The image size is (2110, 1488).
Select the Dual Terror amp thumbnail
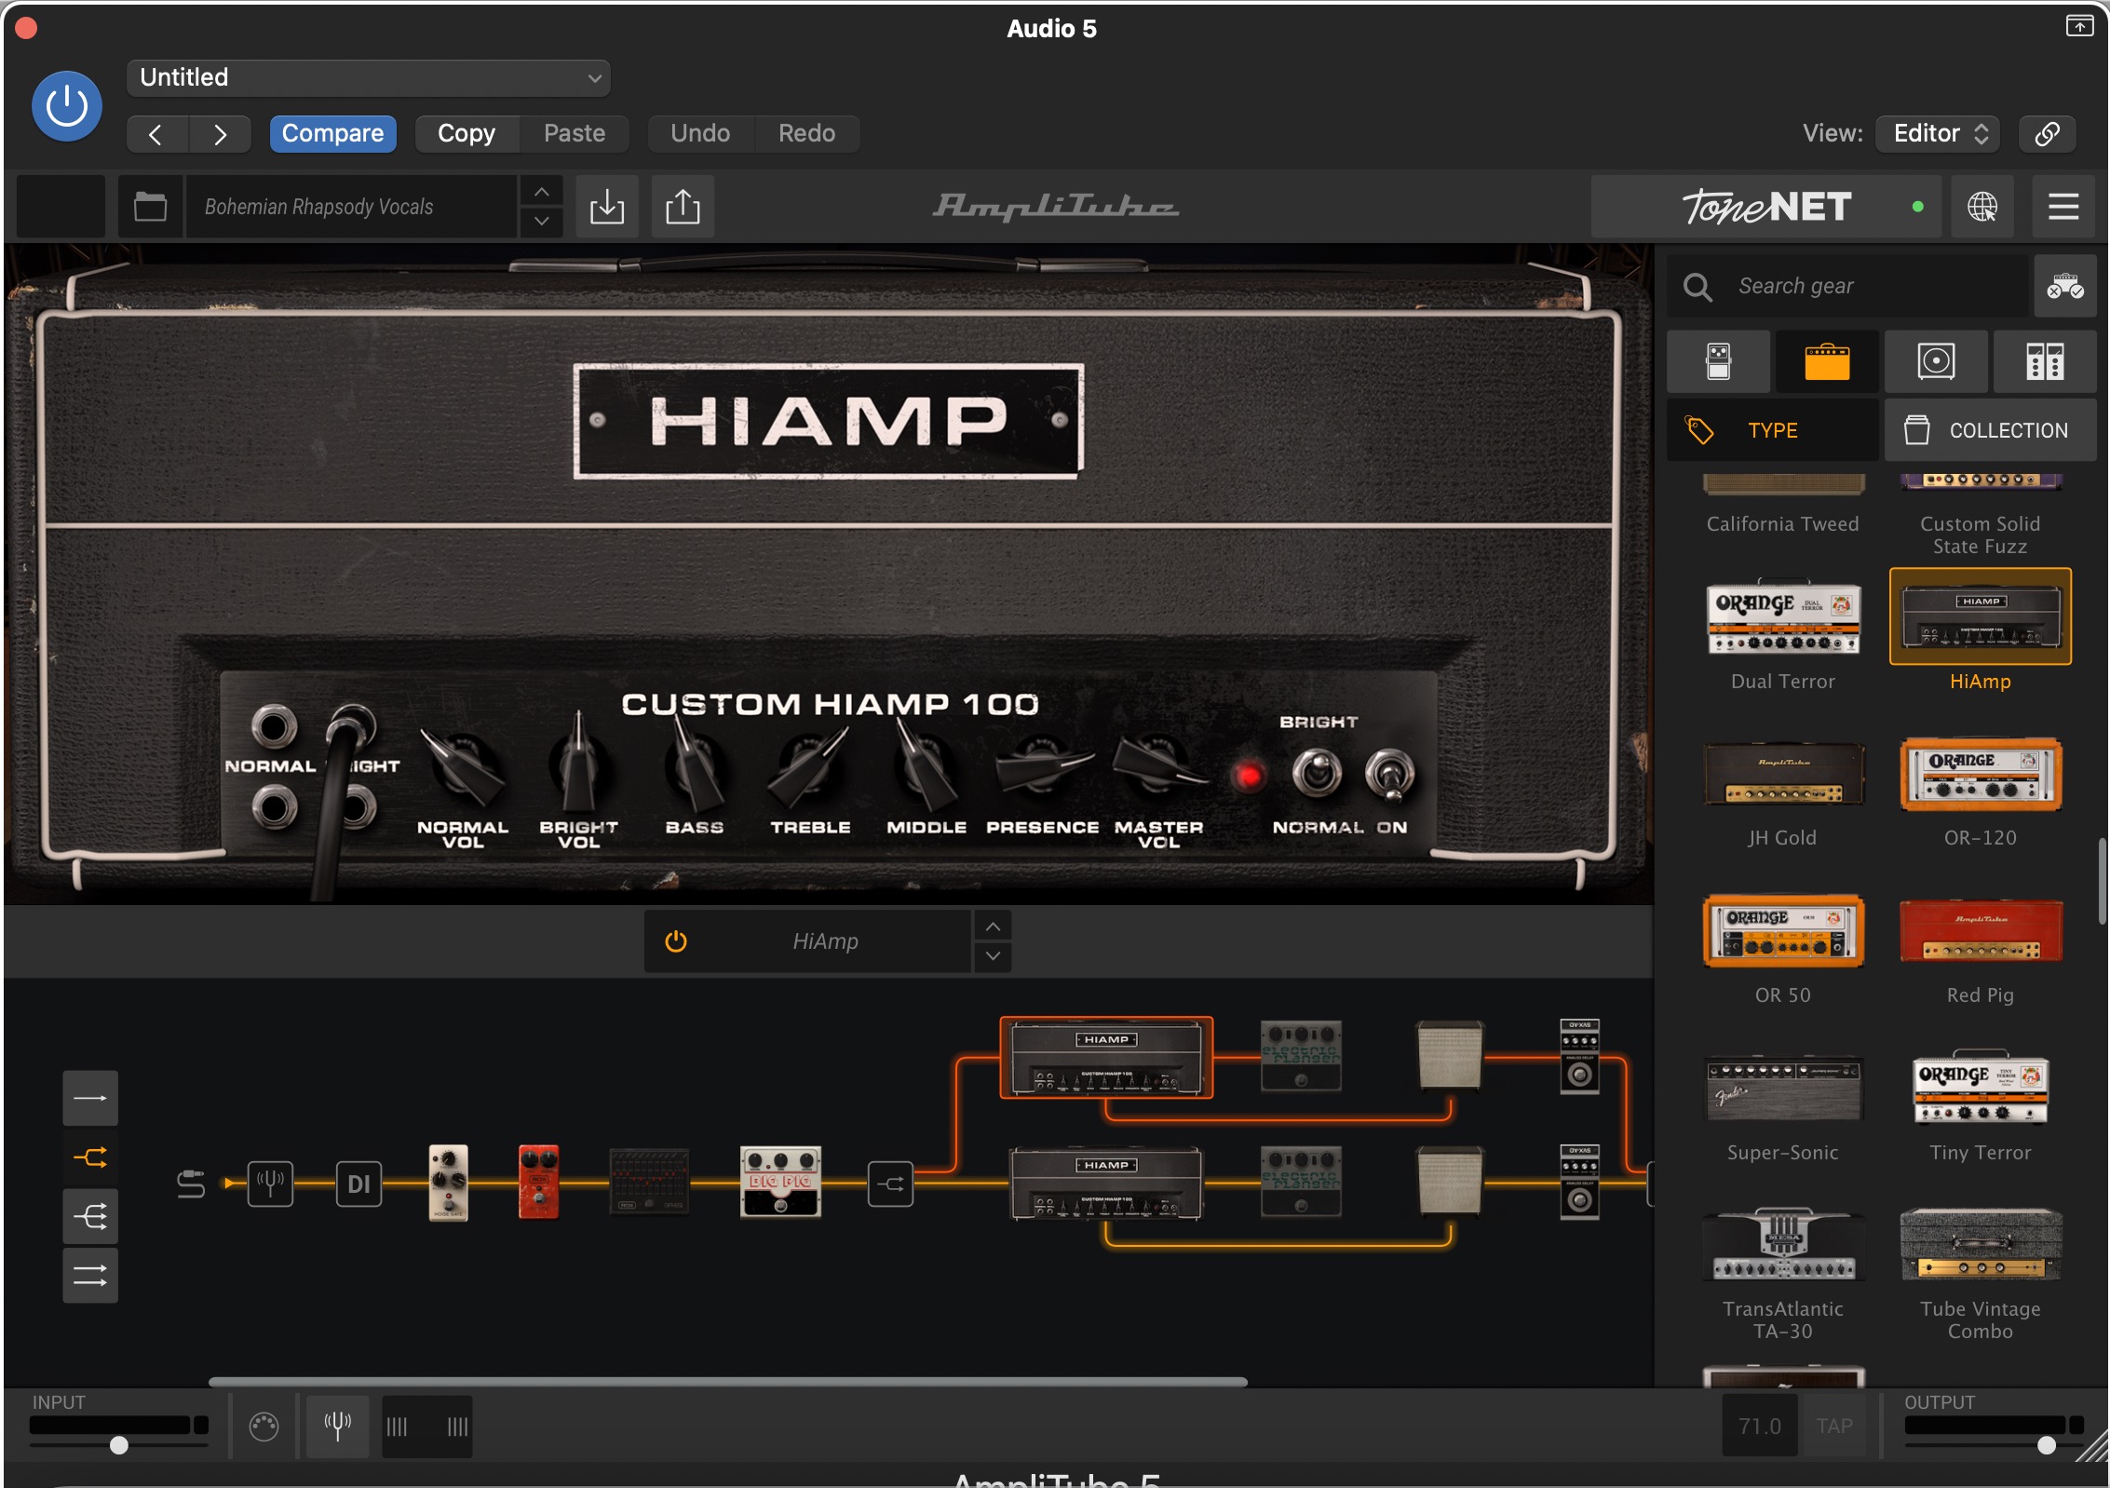pyautogui.click(x=1783, y=618)
